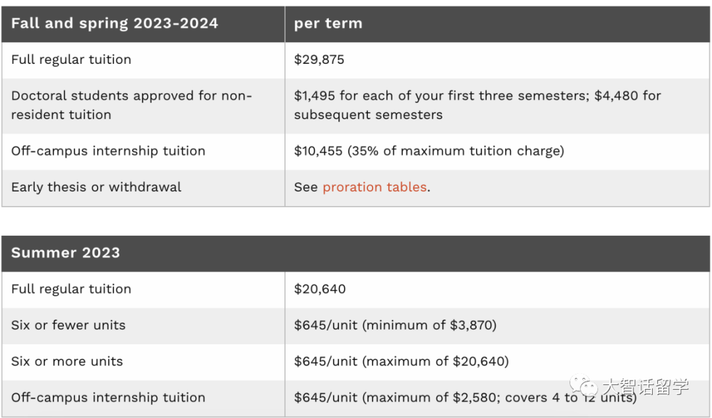Select the 'Six or fewer units' row label
712x418 pixels.
(68, 326)
